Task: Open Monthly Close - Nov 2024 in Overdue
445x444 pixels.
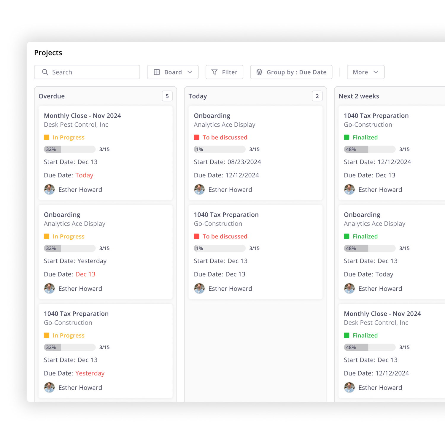Action: point(82,116)
